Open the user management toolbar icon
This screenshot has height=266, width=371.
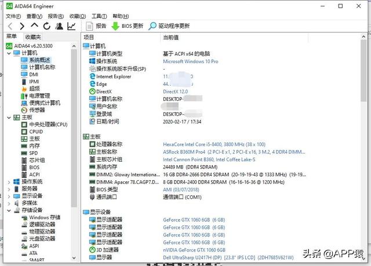point(59,26)
